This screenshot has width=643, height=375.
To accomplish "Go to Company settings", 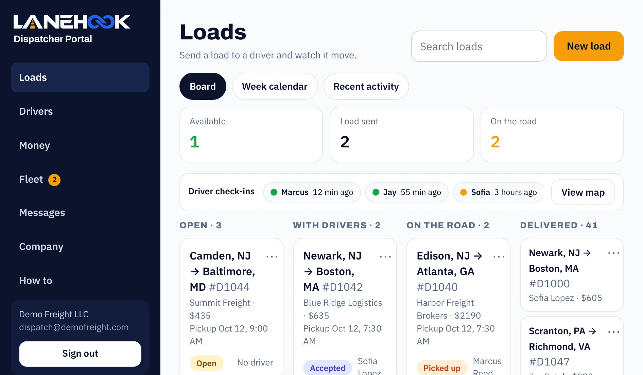I will (x=80, y=247).
